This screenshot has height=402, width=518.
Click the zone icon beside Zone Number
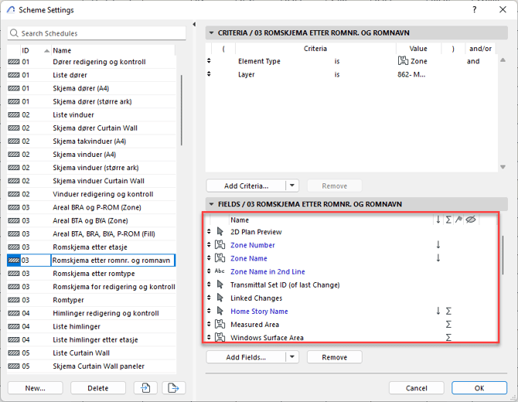tap(220, 245)
